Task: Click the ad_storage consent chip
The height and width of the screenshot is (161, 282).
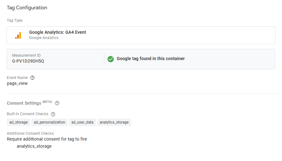Action: 19,122
